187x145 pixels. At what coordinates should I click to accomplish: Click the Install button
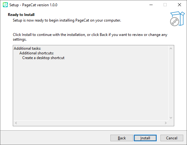(145, 138)
